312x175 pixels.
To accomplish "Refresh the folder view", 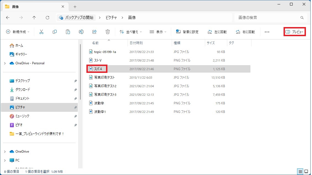I will tap(47, 18).
